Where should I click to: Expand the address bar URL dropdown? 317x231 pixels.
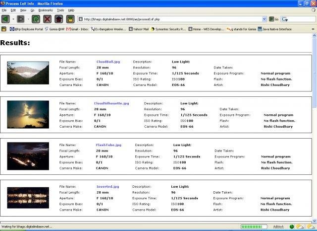point(264,19)
